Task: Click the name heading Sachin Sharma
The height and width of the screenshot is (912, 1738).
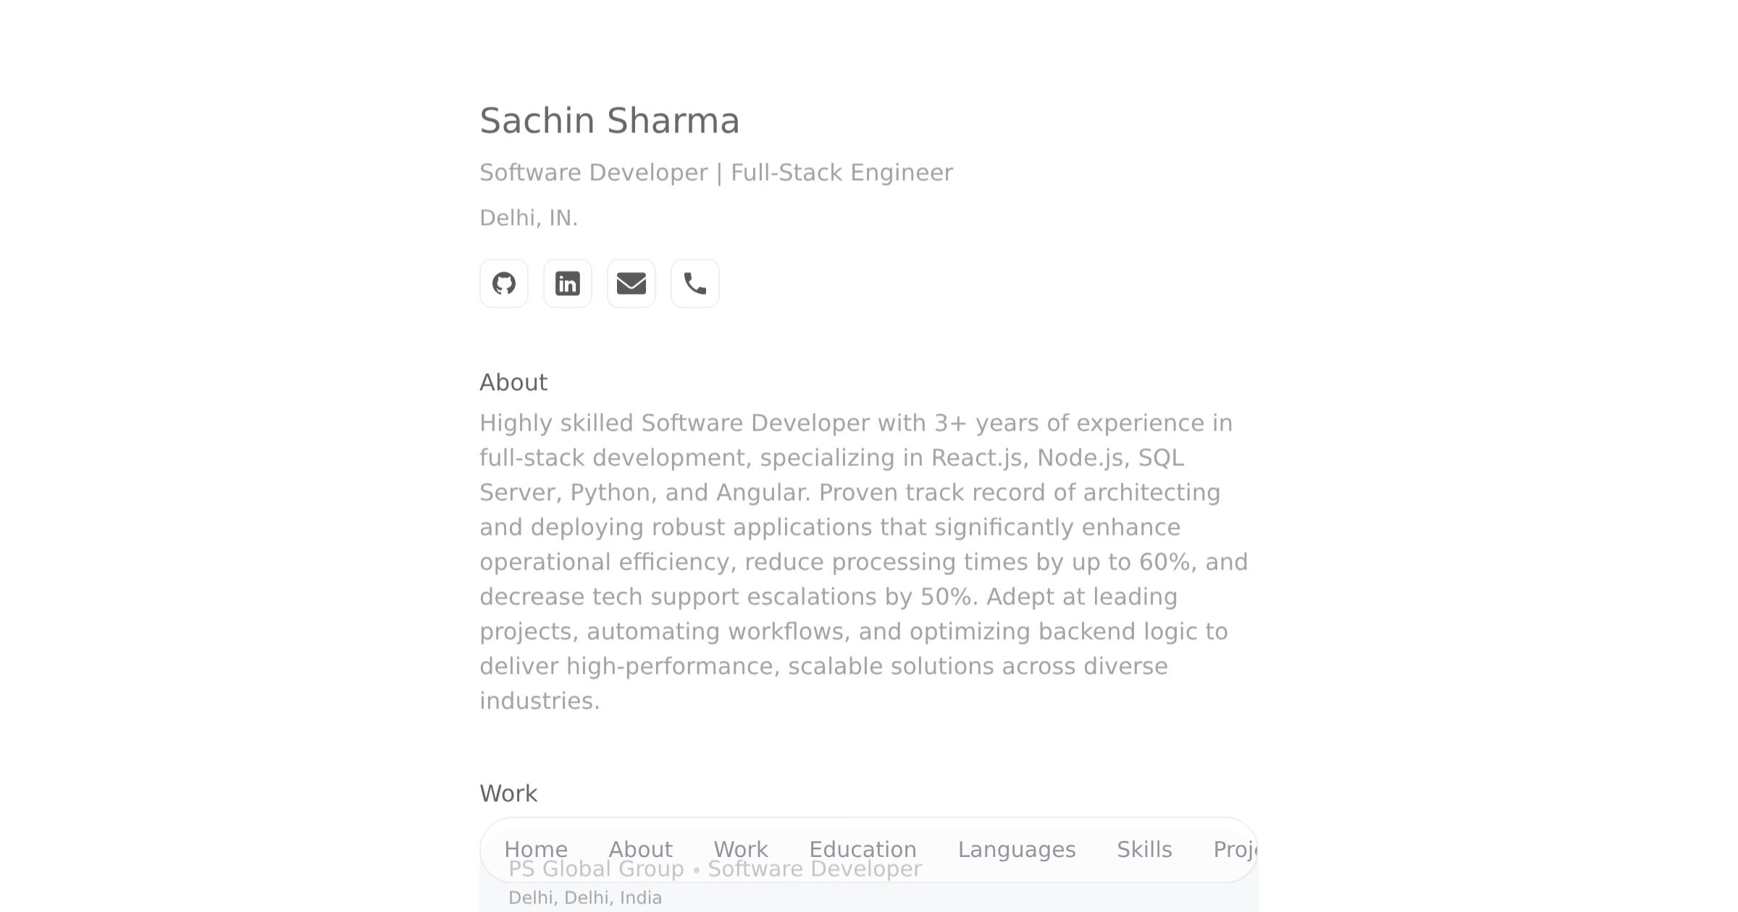Action: click(610, 120)
